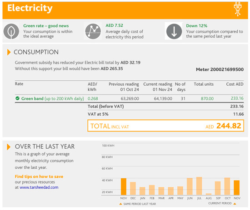Click the JUL bar in consumption chart
The width and height of the screenshot is (250, 210).
pyautogui.click(x=199, y=186)
